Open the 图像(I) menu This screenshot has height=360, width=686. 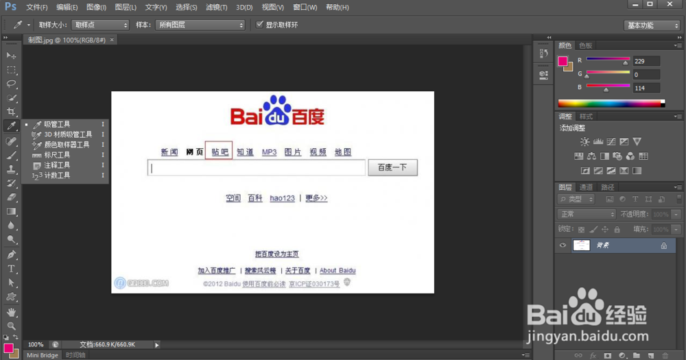point(96,8)
